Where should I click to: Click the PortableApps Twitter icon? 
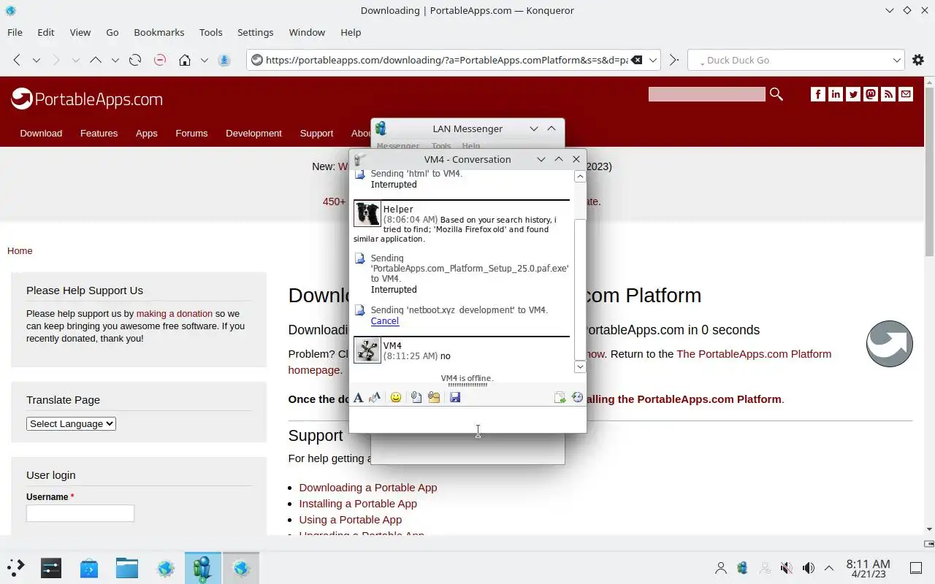[852, 94]
